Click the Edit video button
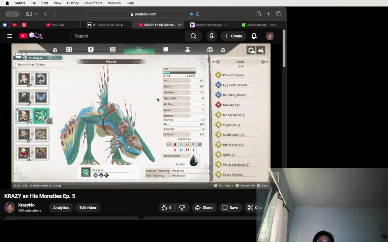Viewport: 388px width, 242px height. [88, 208]
